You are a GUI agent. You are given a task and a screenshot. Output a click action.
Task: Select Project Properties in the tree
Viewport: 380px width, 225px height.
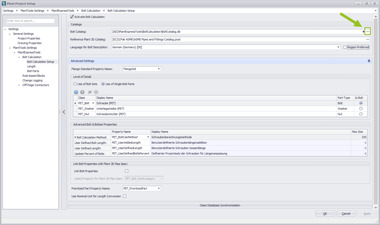pos(29,38)
